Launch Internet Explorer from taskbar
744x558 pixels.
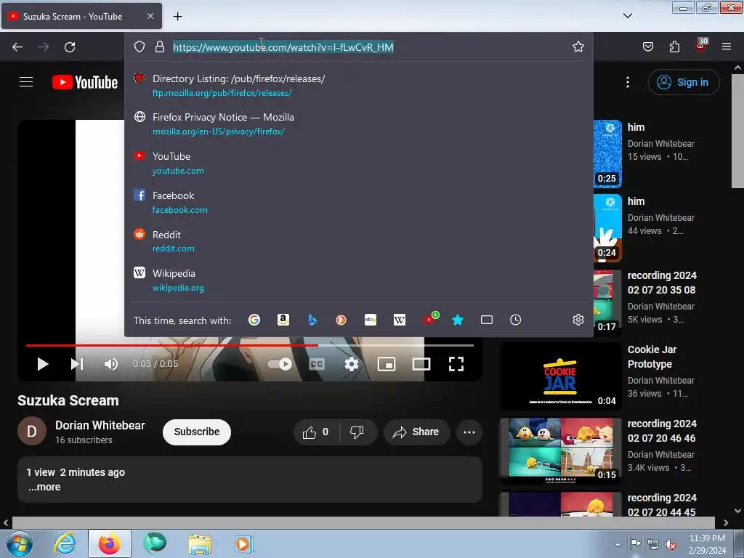coord(65,543)
